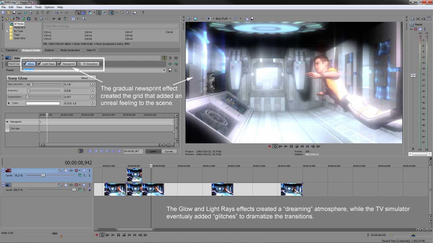Screen dimensions: 433x243
Task: Click copy snapshot to clipboard icon
Action: (247, 19)
